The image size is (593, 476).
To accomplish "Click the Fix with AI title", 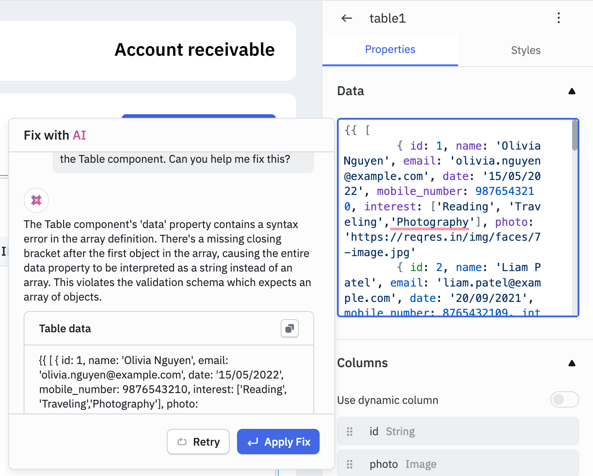I will click(55, 135).
